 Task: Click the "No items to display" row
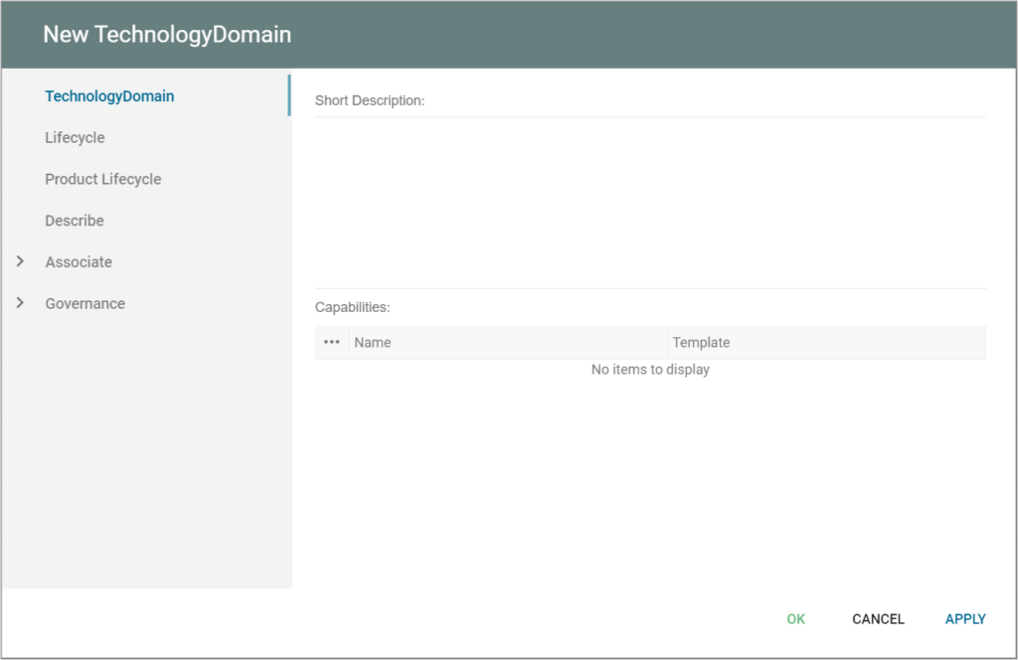tap(650, 370)
